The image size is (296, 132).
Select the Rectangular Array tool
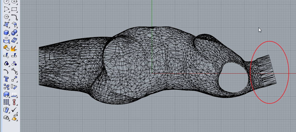pos(6,102)
